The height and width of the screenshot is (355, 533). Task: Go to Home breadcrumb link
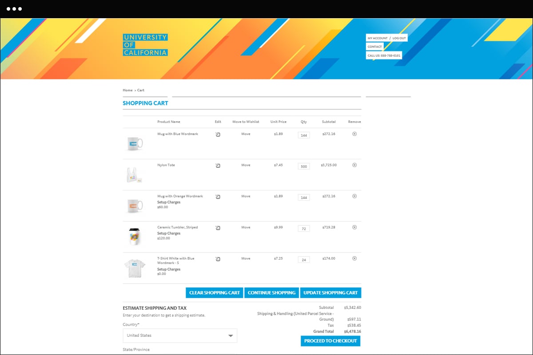pos(127,90)
